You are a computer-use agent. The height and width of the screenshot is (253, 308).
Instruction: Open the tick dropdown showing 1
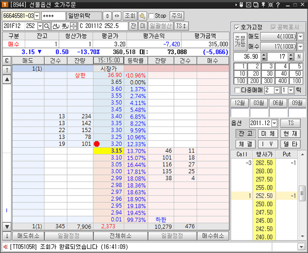coord(291,90)
